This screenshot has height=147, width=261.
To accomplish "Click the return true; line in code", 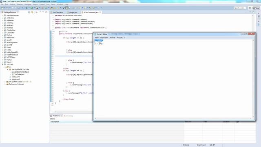I will [68, 99].
